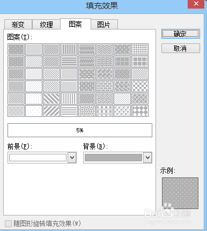Close the 填充效果 dialog
Screen dimensions: 207x231
(196, 4)
